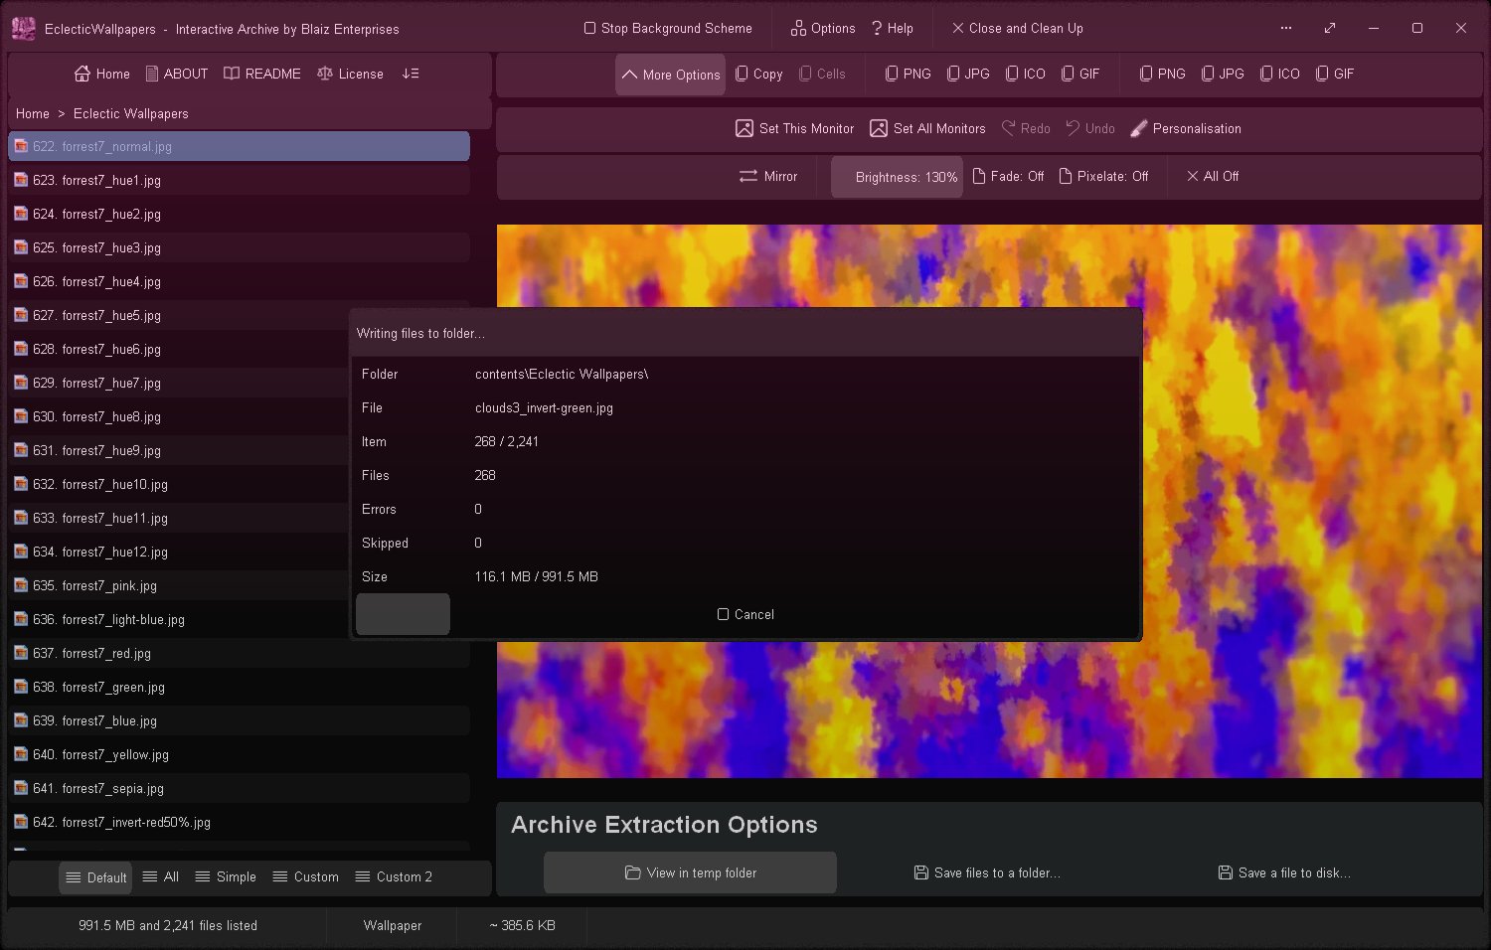Click the Home button with the house icon
The width and height of the screenshot is (1491, 950).
pos(102,75)
